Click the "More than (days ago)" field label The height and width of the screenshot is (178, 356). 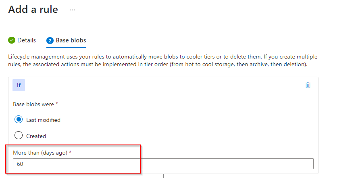pos(40,153)
